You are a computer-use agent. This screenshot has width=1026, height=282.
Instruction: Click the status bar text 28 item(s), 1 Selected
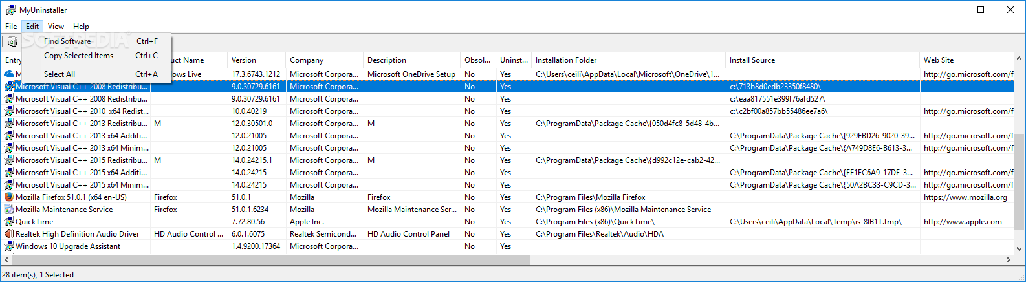click(38, 275)
